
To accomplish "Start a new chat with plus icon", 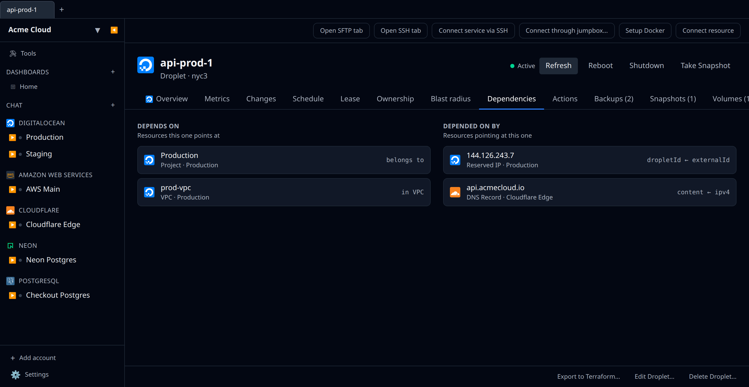I will pos(113,105).
